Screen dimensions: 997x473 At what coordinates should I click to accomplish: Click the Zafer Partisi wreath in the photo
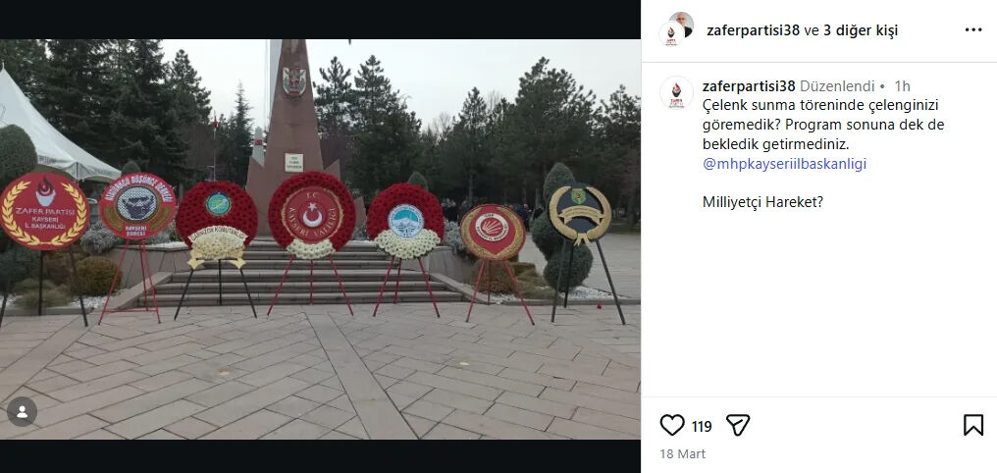coord(43,210)
